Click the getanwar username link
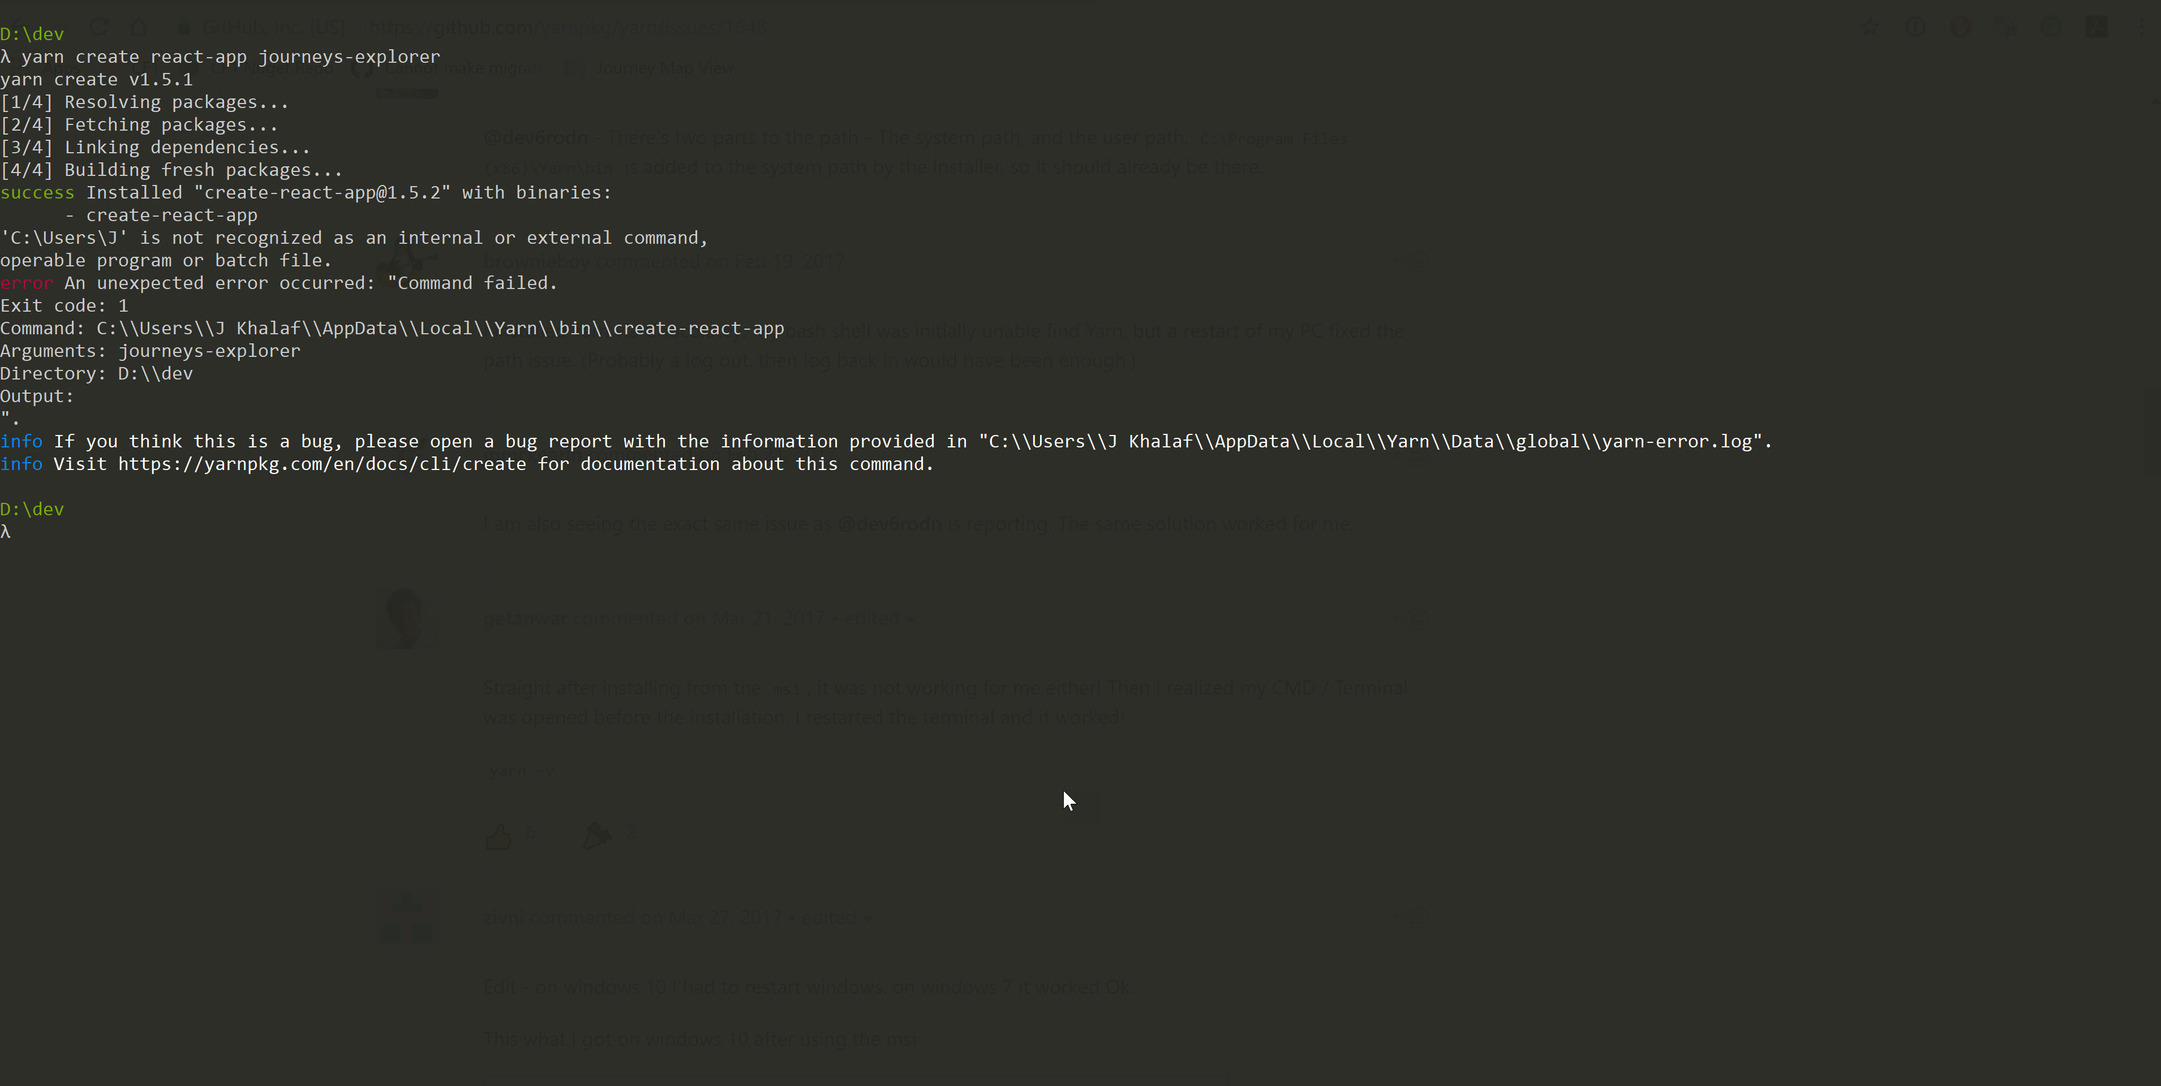Screen dimensions: 2161x1086 point(526,619)
